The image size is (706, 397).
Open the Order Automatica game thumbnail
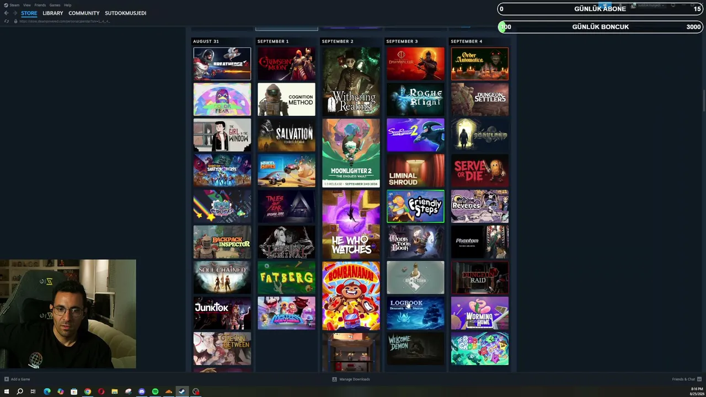pos(480,64)
